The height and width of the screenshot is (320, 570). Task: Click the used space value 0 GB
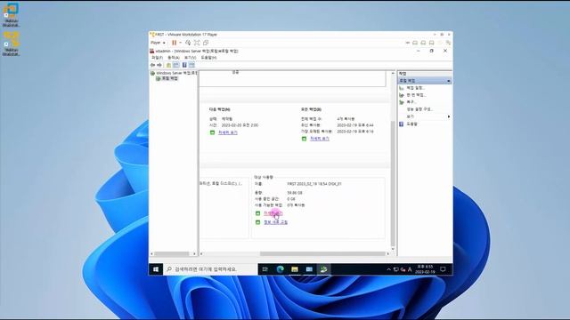pyautogui.click(x=291, y=199)
